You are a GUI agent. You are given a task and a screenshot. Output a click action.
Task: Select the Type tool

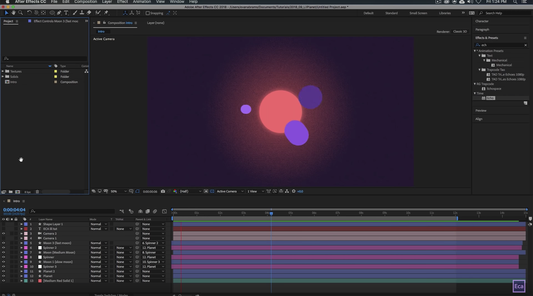point(66,13)
